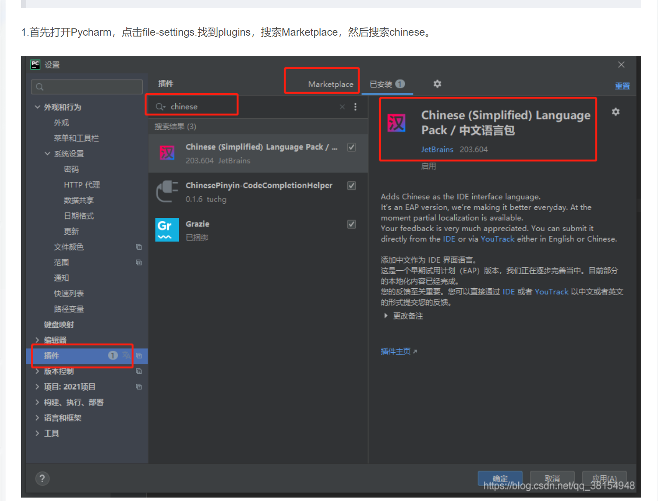Screen dimensions: 658x501
Task: Close the 设置 dialog
Action: pyautogui.click(x=621, y=64)
